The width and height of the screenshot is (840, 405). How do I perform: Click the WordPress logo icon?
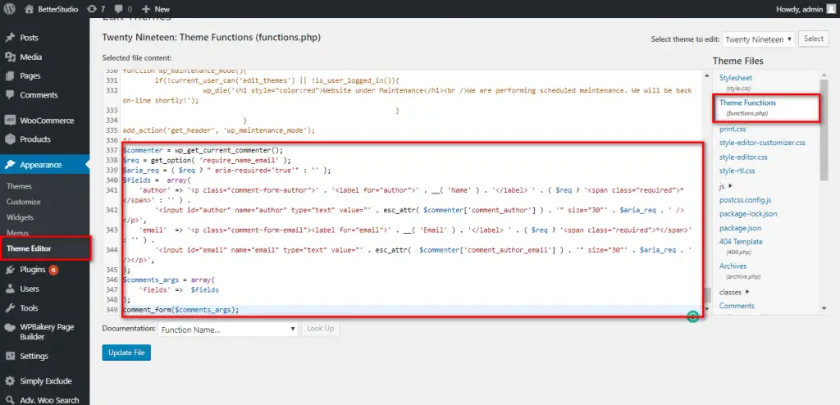(10, 8)
